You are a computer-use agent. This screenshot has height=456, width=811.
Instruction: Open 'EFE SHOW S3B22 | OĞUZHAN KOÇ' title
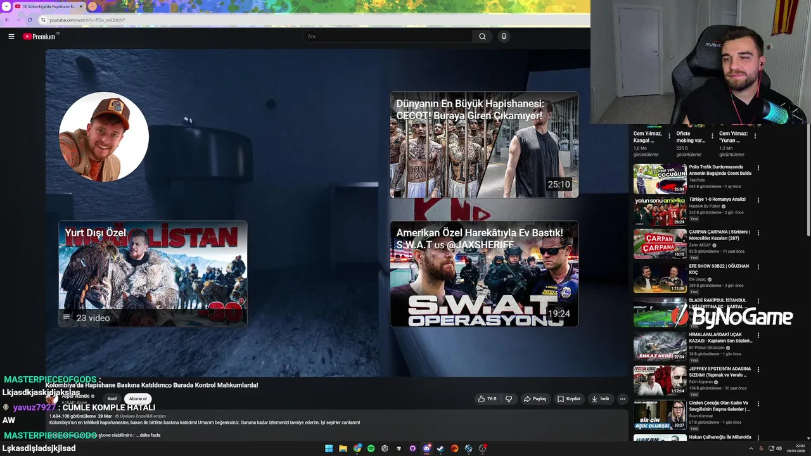coord(718,269)
